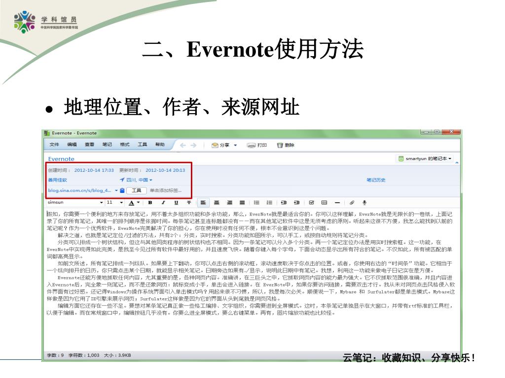The width and height of the screenshot is (505, 378).
Task: Open the 编辑 menu
Action: pos(72,145)
